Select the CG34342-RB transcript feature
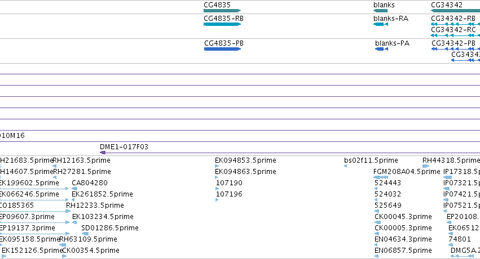Viewport: 480px width, 259px height. click(x=456, y=24)
